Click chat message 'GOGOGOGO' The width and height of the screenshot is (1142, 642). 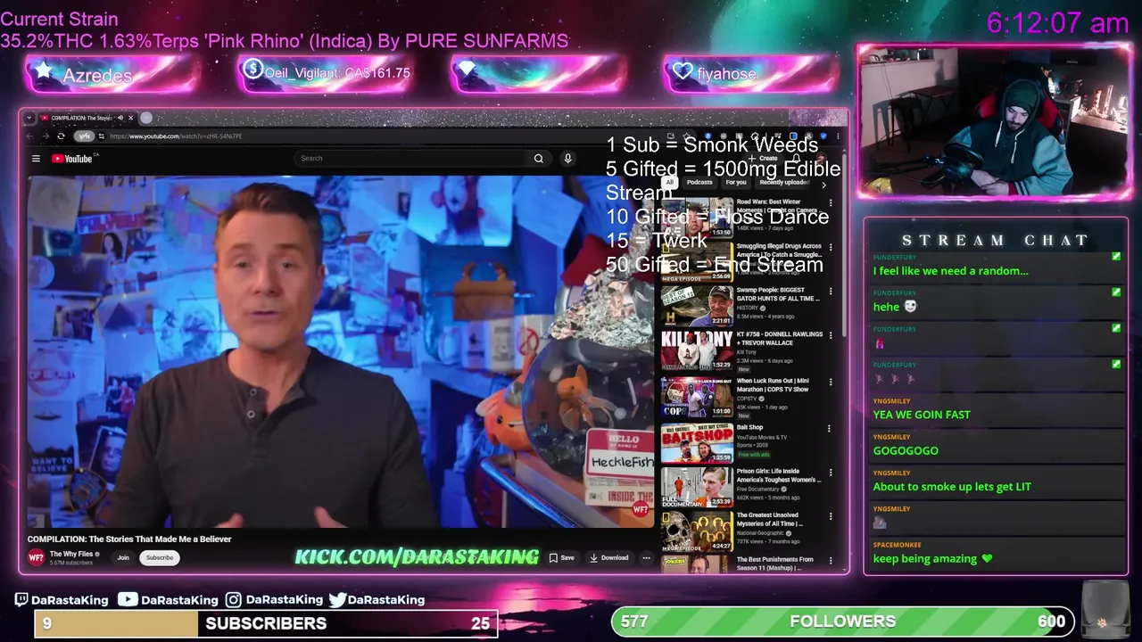tap(906, 450)
